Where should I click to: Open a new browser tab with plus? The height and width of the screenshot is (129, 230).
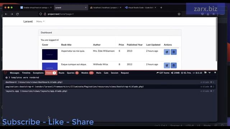tap(161, 8)
